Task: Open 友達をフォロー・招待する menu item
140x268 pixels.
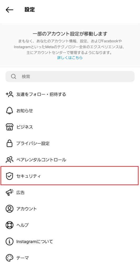Action: [x=70, y=94]
